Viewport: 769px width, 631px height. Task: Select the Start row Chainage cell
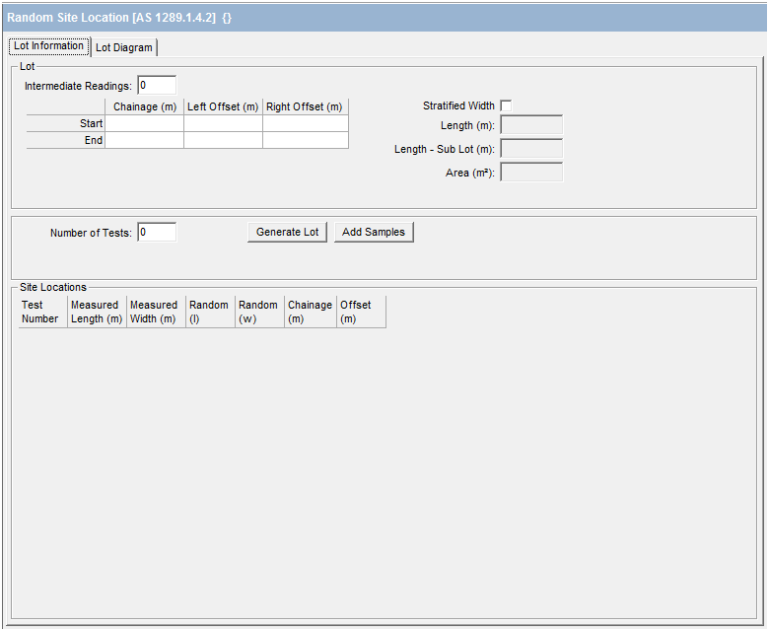coord(144,124)
